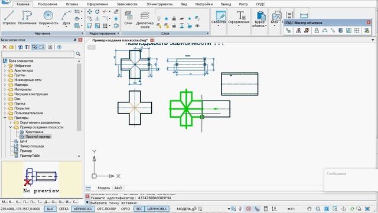Click the red X delete icon in База элементов
378x213 pixels.
point(4,47)
